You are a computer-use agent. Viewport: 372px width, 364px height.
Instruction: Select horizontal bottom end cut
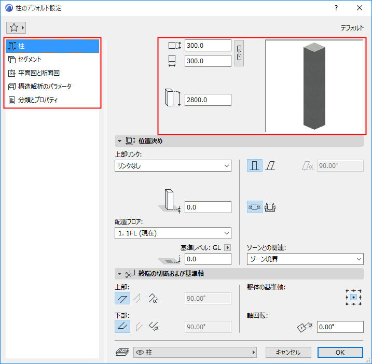tap(122, 327)
